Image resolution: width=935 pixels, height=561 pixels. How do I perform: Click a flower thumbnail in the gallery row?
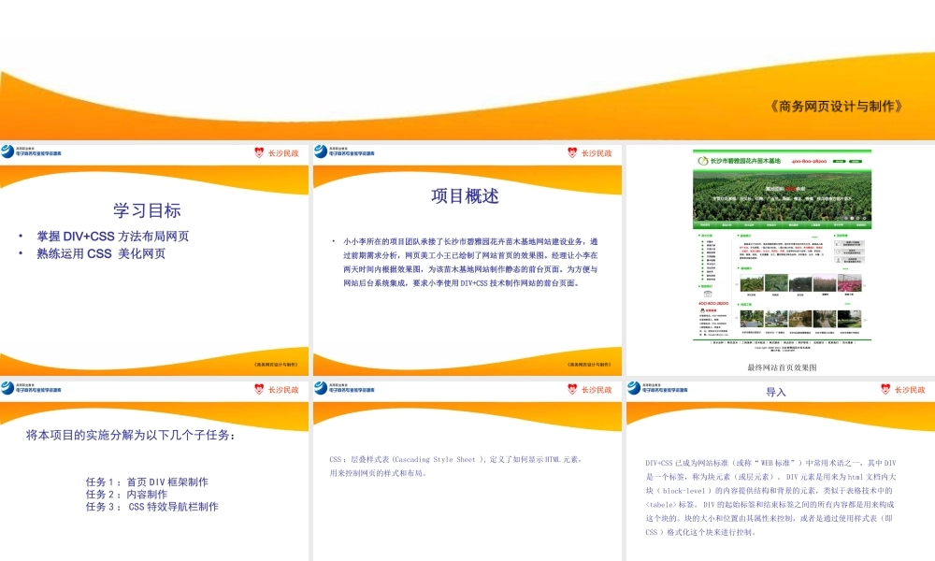point(850,282)
